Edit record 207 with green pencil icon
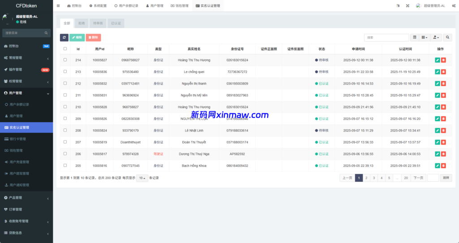The width and height of the screenshot is (459, 243). pyautogui.click(x=437, y=142)
